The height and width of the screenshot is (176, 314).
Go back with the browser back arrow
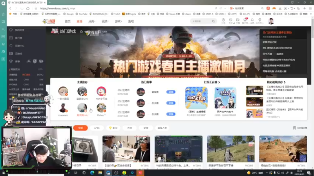pos(10,8)
